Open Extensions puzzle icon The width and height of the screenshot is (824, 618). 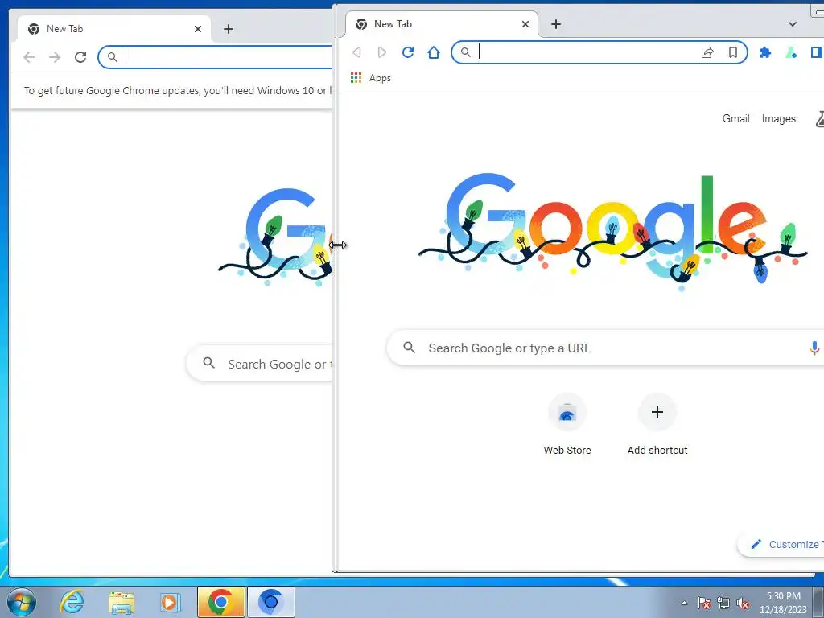(x=765, y=52)
